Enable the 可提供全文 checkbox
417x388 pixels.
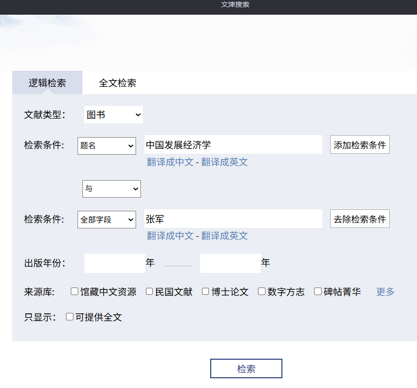[x=70, y=317]
